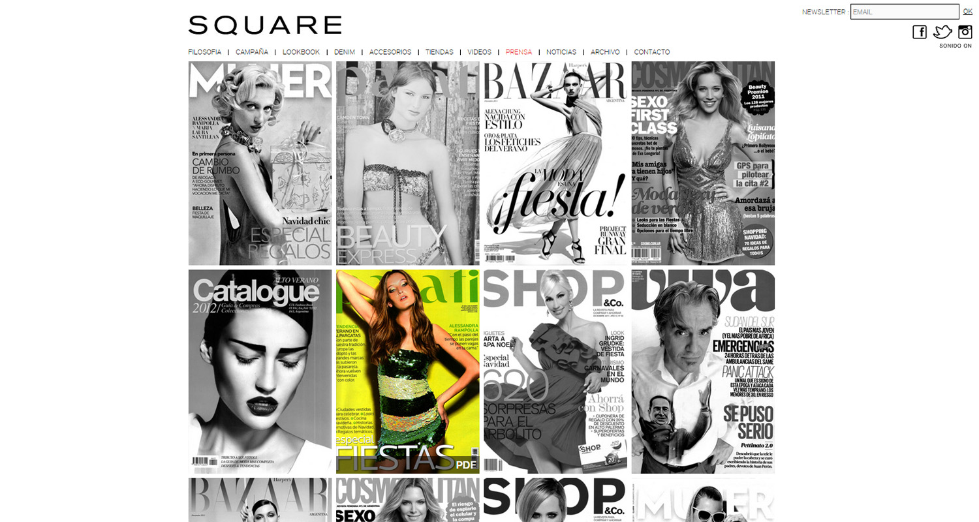Viewport: 979px width, 522px height.
Task: Toggle the Sonido On sound setting
Action: 956,46
